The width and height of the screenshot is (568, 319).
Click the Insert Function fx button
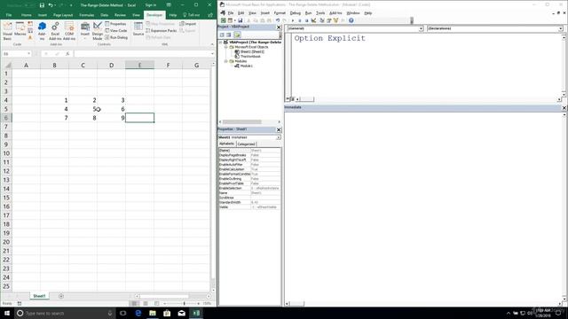(67, 54)
